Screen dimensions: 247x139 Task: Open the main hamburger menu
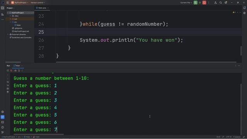pyautogui.click(x=8, y=3)
